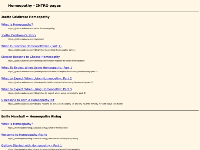Open 'Welcome to Homeopathy Rising' link
The height and width of the screenshot is (150, 200).
(24, 135)
